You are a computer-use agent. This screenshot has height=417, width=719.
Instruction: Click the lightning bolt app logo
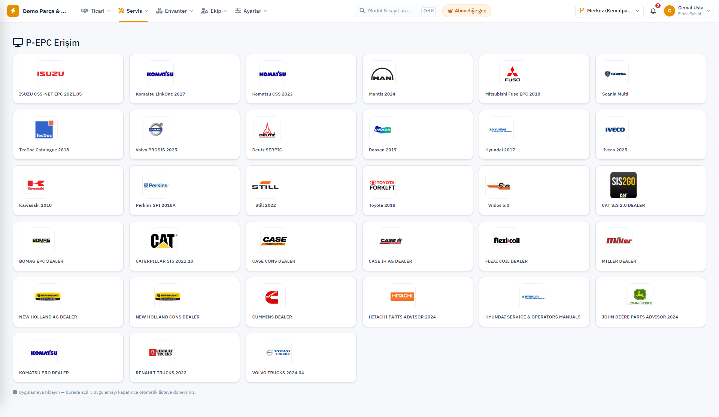coord(13,11)
